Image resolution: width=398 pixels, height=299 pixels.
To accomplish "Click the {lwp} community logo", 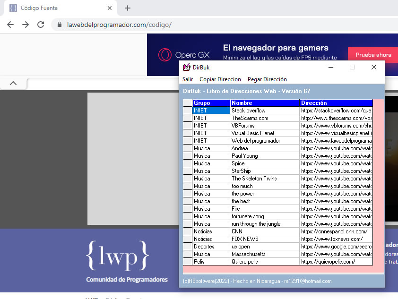I will pos(118,256).
